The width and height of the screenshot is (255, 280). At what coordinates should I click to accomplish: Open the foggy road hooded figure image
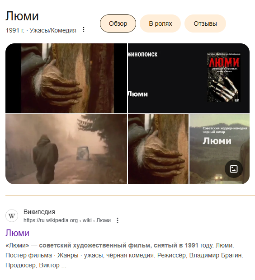tap(66, 149)
